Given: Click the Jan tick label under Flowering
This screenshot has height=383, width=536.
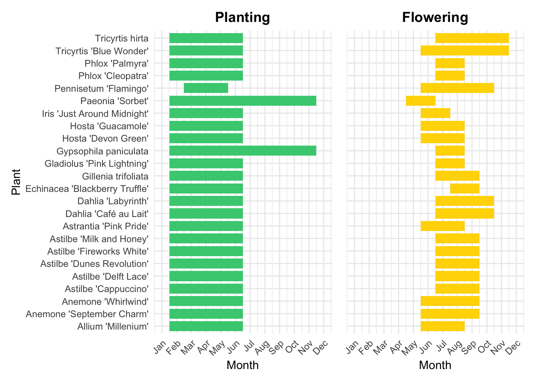Looking at the screenshot, I should (352, 347).
